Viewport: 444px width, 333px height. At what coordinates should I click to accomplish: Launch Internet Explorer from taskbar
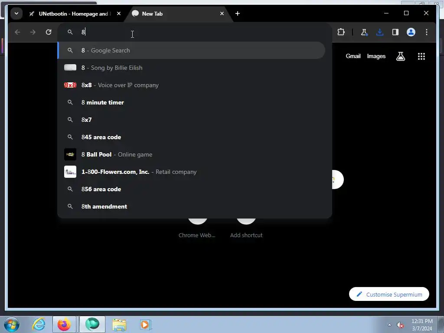point(39,324)
